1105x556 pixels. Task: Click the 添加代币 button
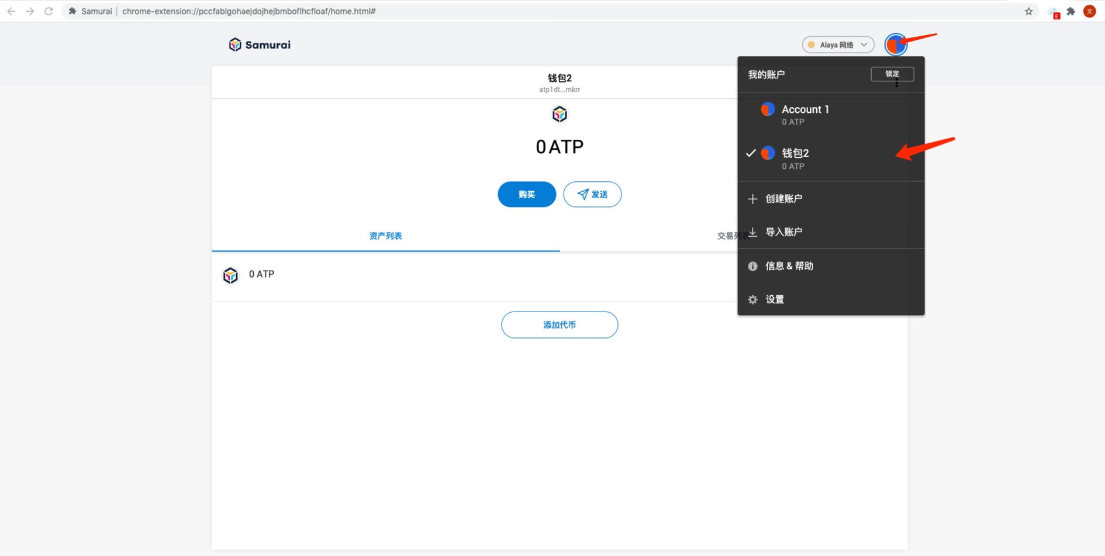[x=559, y=325]
